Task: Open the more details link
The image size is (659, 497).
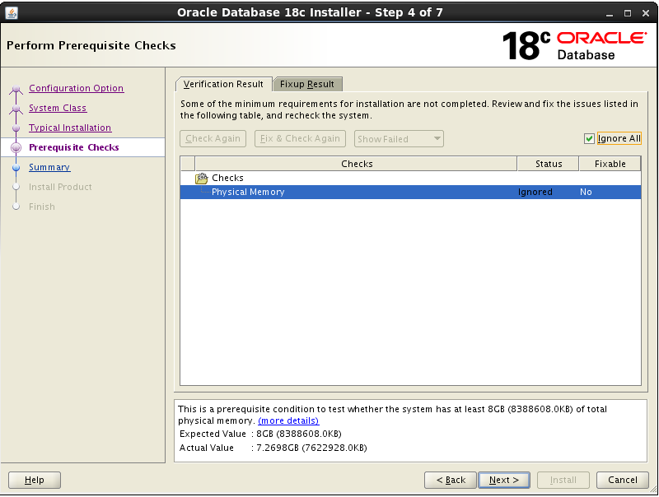Action: (288, 420)
